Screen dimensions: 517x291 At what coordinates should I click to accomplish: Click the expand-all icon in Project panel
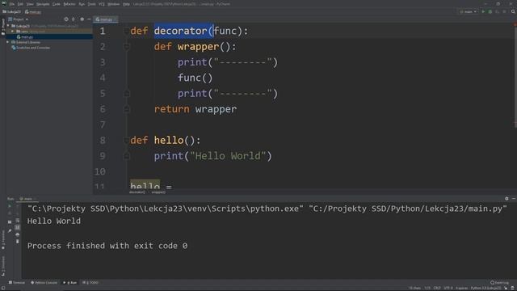(x=74, y=19)
